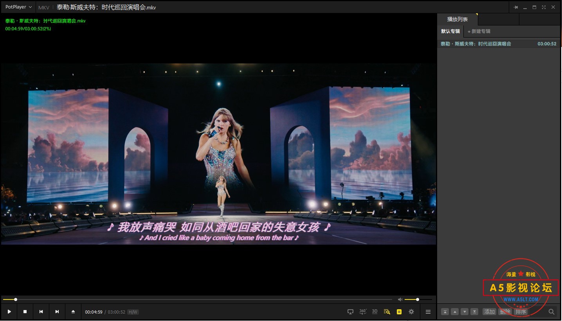Move selected item to top of playlist
The width and height of the screenshot is (562, 321).
445,312
